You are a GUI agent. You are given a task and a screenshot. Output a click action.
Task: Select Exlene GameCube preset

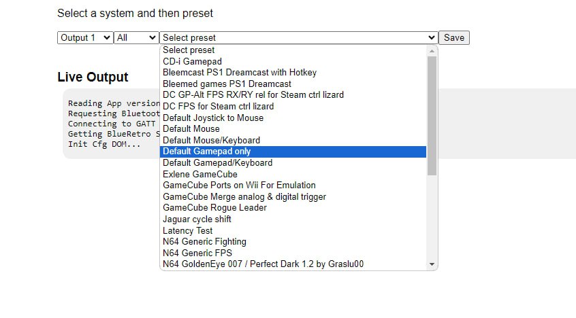pos(293,174)
